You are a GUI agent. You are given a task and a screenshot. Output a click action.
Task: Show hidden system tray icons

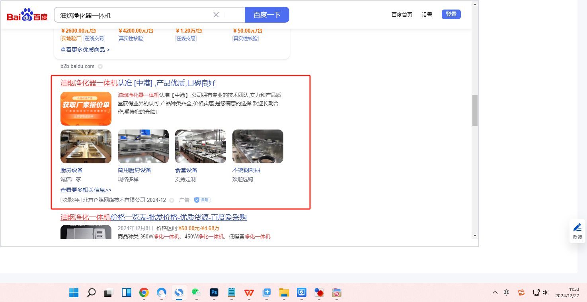pyautogui.click(x=495, y=292)
